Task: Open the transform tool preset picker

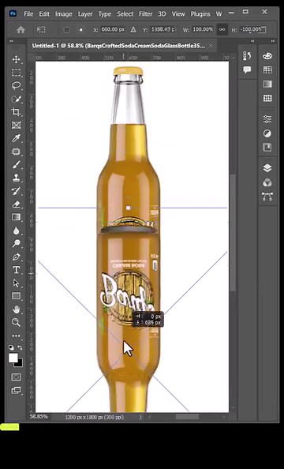Action: [41, 30]
